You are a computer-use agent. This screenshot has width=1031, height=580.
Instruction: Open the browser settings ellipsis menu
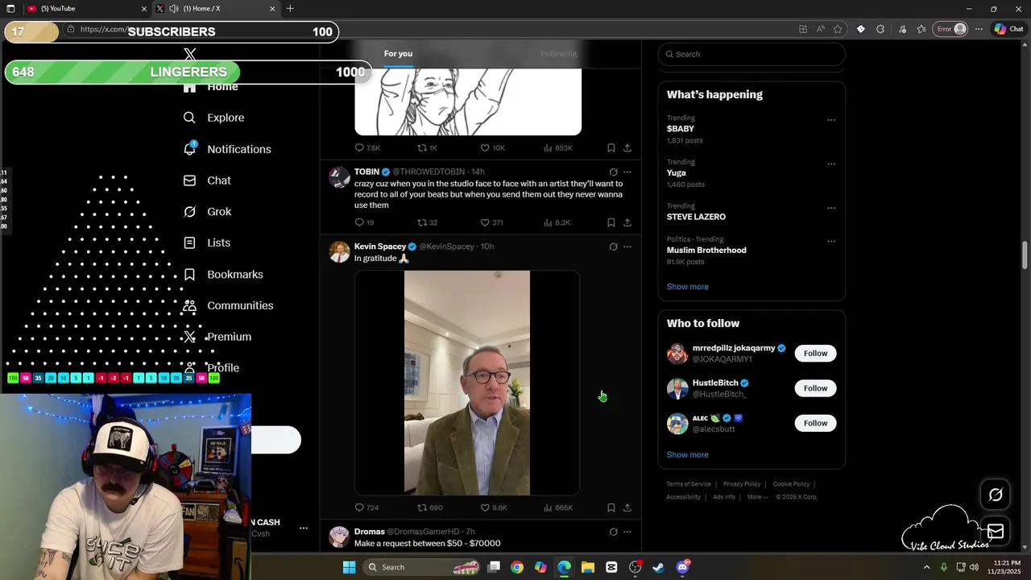[x=979, y=29]
